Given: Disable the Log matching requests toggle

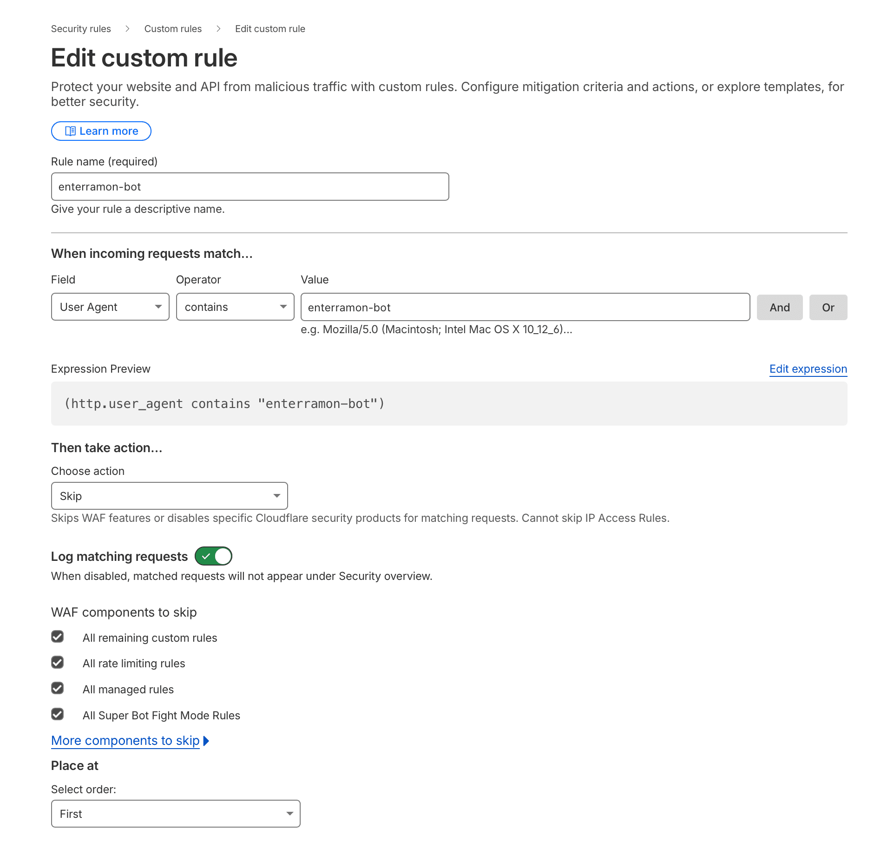Looking at the screenshot, I should [213, 556].
